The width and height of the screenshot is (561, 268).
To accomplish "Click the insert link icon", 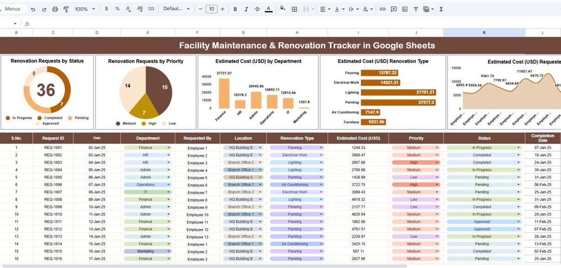I will tap(382, 9).
